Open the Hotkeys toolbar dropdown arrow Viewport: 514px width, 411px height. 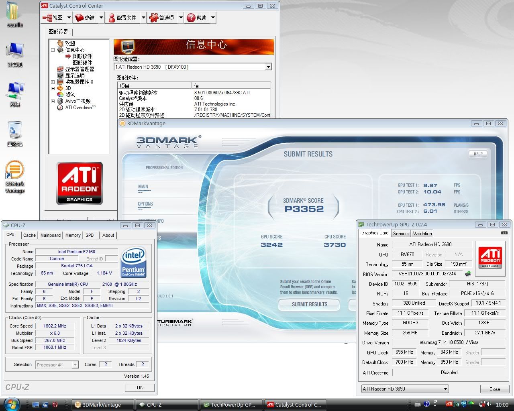click(x=101, y=17)
